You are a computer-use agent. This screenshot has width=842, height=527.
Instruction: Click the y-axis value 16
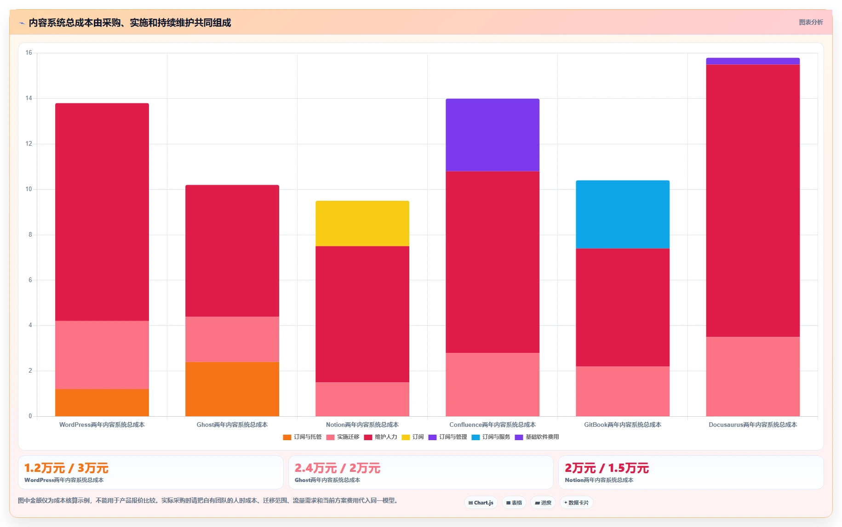pyautogui.click(x=29, y=53)
